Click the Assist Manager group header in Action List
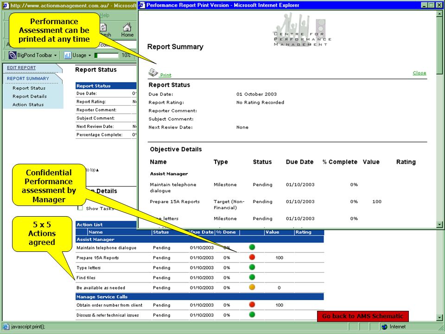Image resolution: width=445 pixels, height=334 pixels. click(200, 239)
